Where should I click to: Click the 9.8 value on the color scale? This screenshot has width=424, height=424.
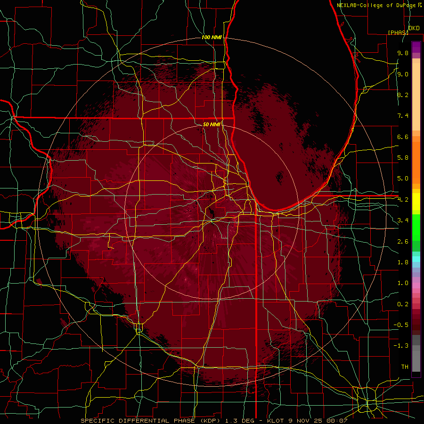403,53
